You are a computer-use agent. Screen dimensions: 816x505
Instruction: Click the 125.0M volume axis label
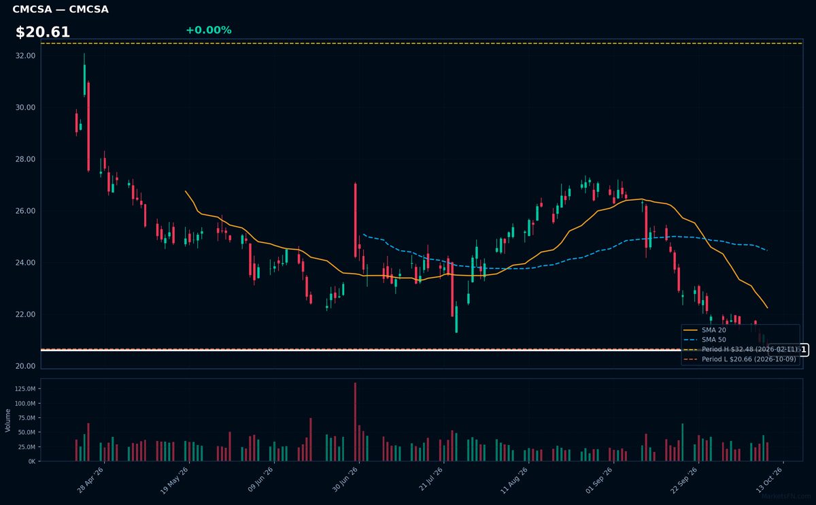point(24,389)
